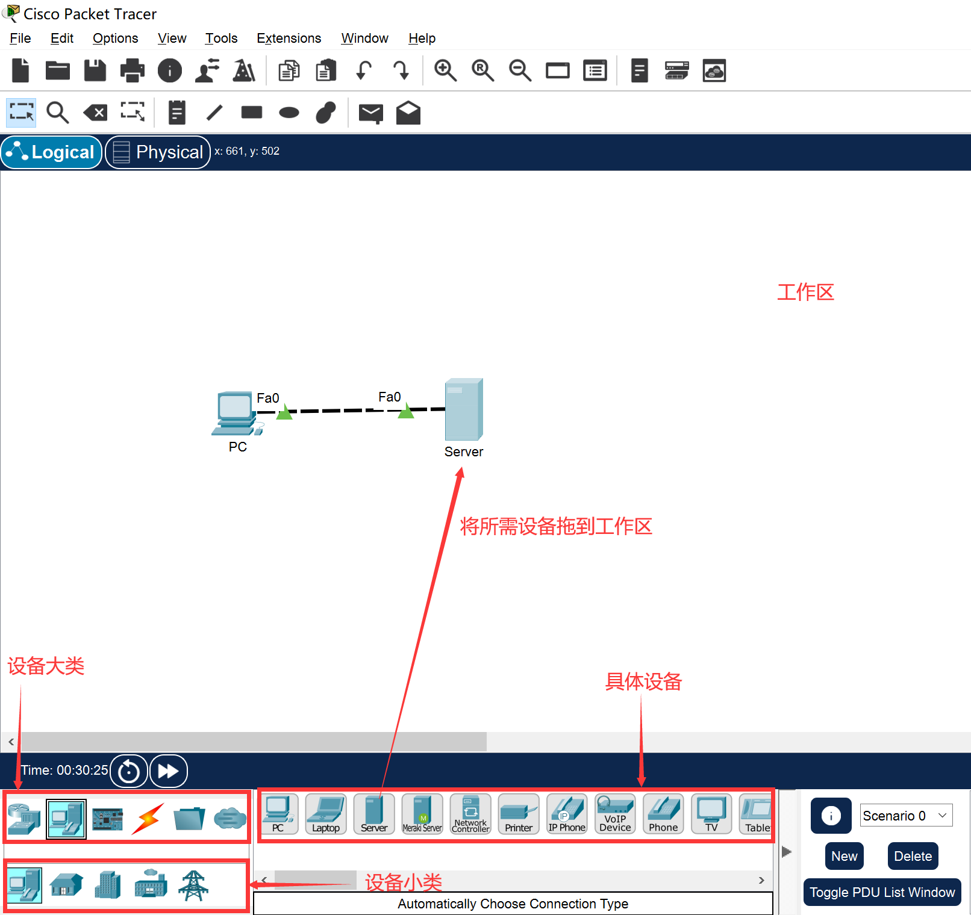The image size is (971, 915).
Task: Click the Zoom In magnifier icon
Action: 445,70
